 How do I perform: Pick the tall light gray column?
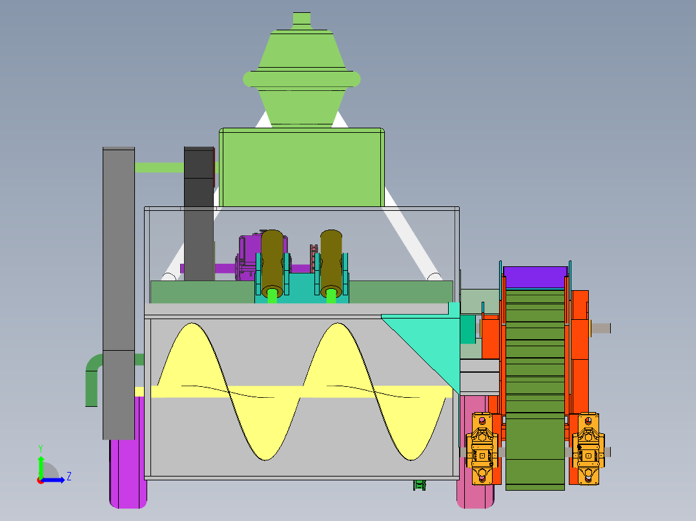pyautogui.click(x=119, y=293)
